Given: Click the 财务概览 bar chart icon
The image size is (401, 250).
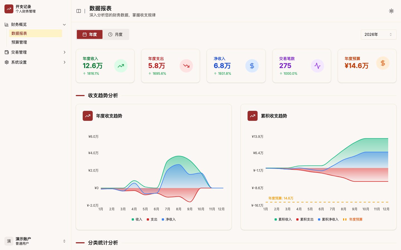Looking at the screenshot, I should 7,24.
